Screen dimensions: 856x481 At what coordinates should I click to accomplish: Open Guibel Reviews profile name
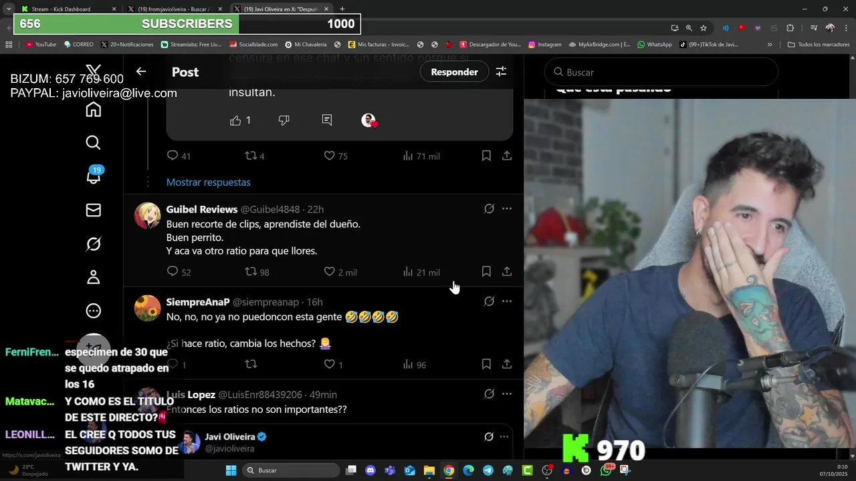[202, 209]
